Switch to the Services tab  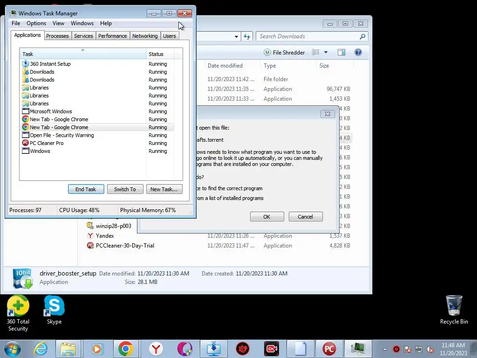[83, 36]
